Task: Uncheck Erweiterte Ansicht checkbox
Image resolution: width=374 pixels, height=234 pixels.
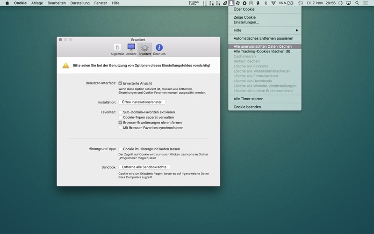Action: [x=120, y=83]
